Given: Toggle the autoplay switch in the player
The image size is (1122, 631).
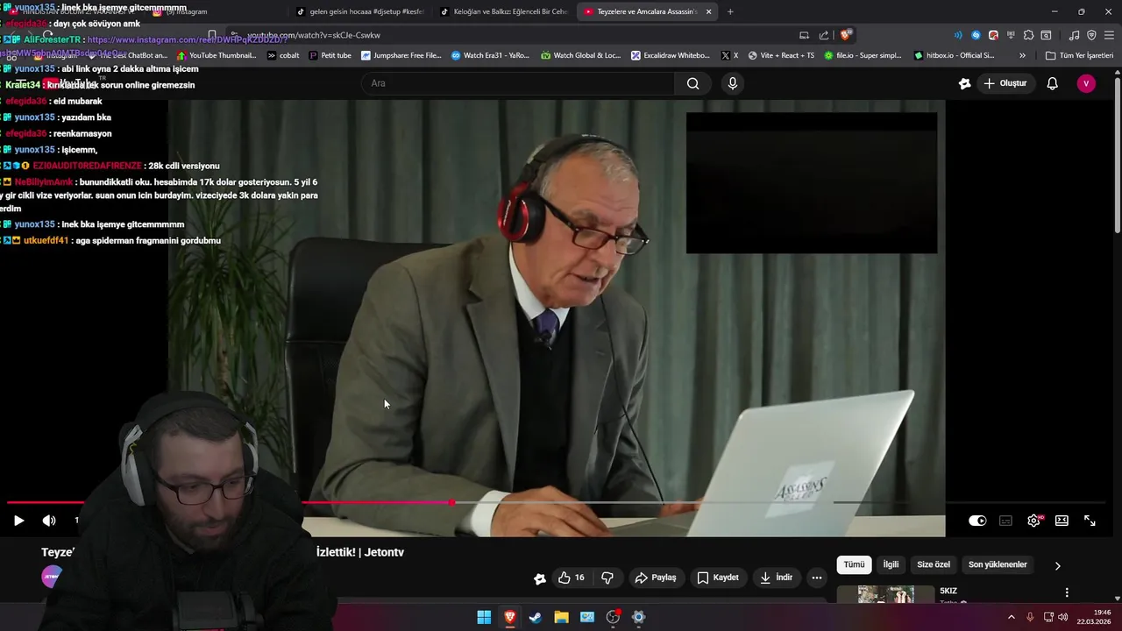Looking at the screenshot, I should [977, 521].
